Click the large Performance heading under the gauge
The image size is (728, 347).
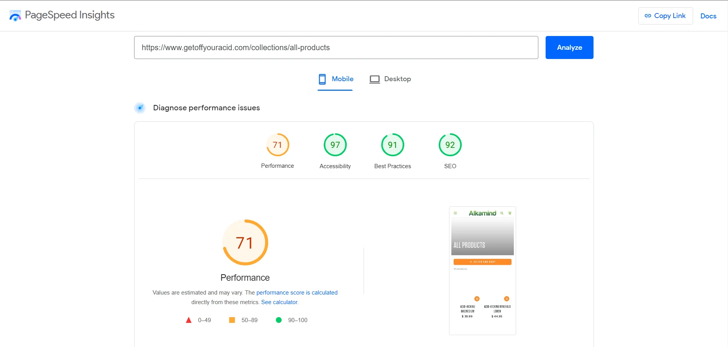pos(245,278)
